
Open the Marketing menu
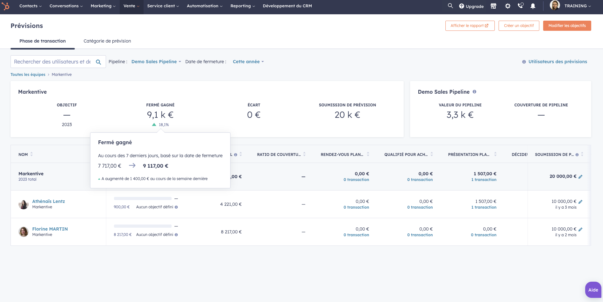tap(103, 6)
